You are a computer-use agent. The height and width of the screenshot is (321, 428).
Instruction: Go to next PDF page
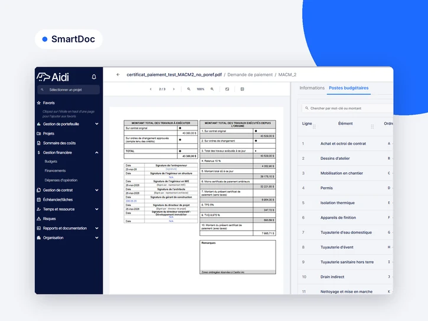pos(174,89)
